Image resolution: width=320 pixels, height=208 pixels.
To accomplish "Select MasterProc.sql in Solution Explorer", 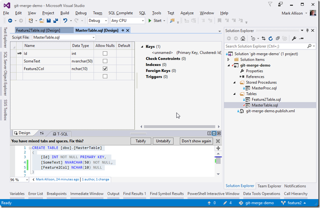I will [264, 88].
